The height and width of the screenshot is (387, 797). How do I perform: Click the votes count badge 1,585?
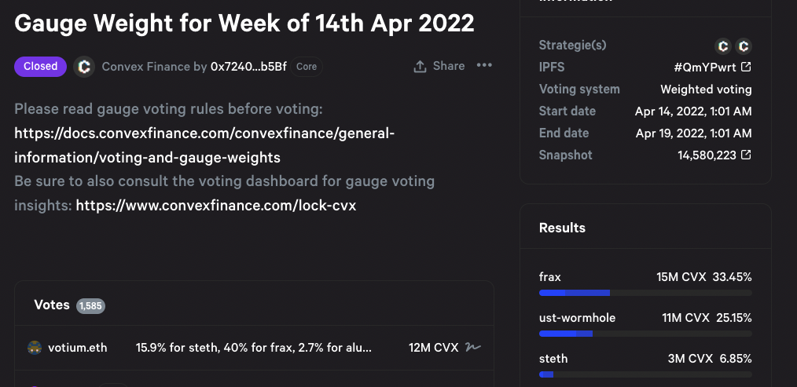tap(90, 305)
